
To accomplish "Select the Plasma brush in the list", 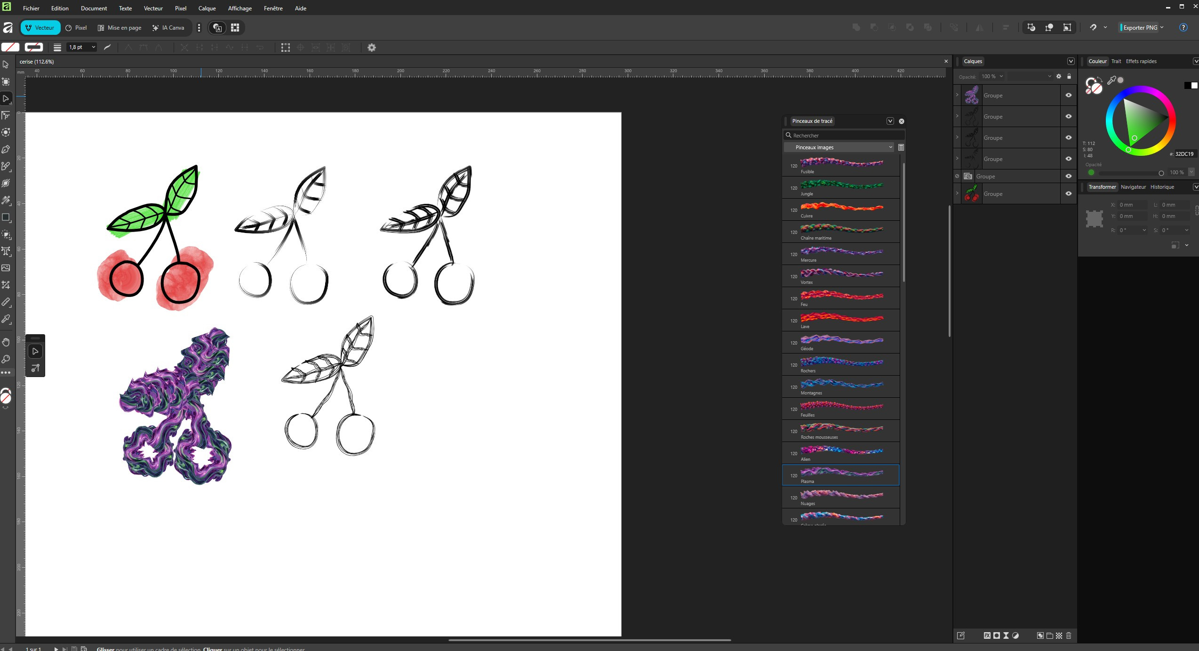I will (x=840, y=475).
